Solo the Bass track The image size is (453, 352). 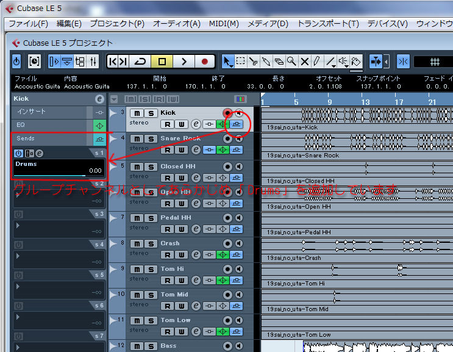151,347
